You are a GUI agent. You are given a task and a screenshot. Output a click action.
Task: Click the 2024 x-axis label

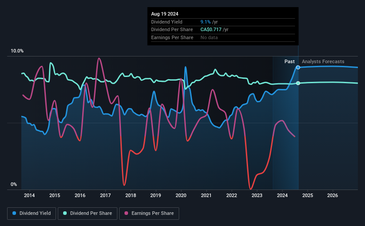click(x=282, y=195)
